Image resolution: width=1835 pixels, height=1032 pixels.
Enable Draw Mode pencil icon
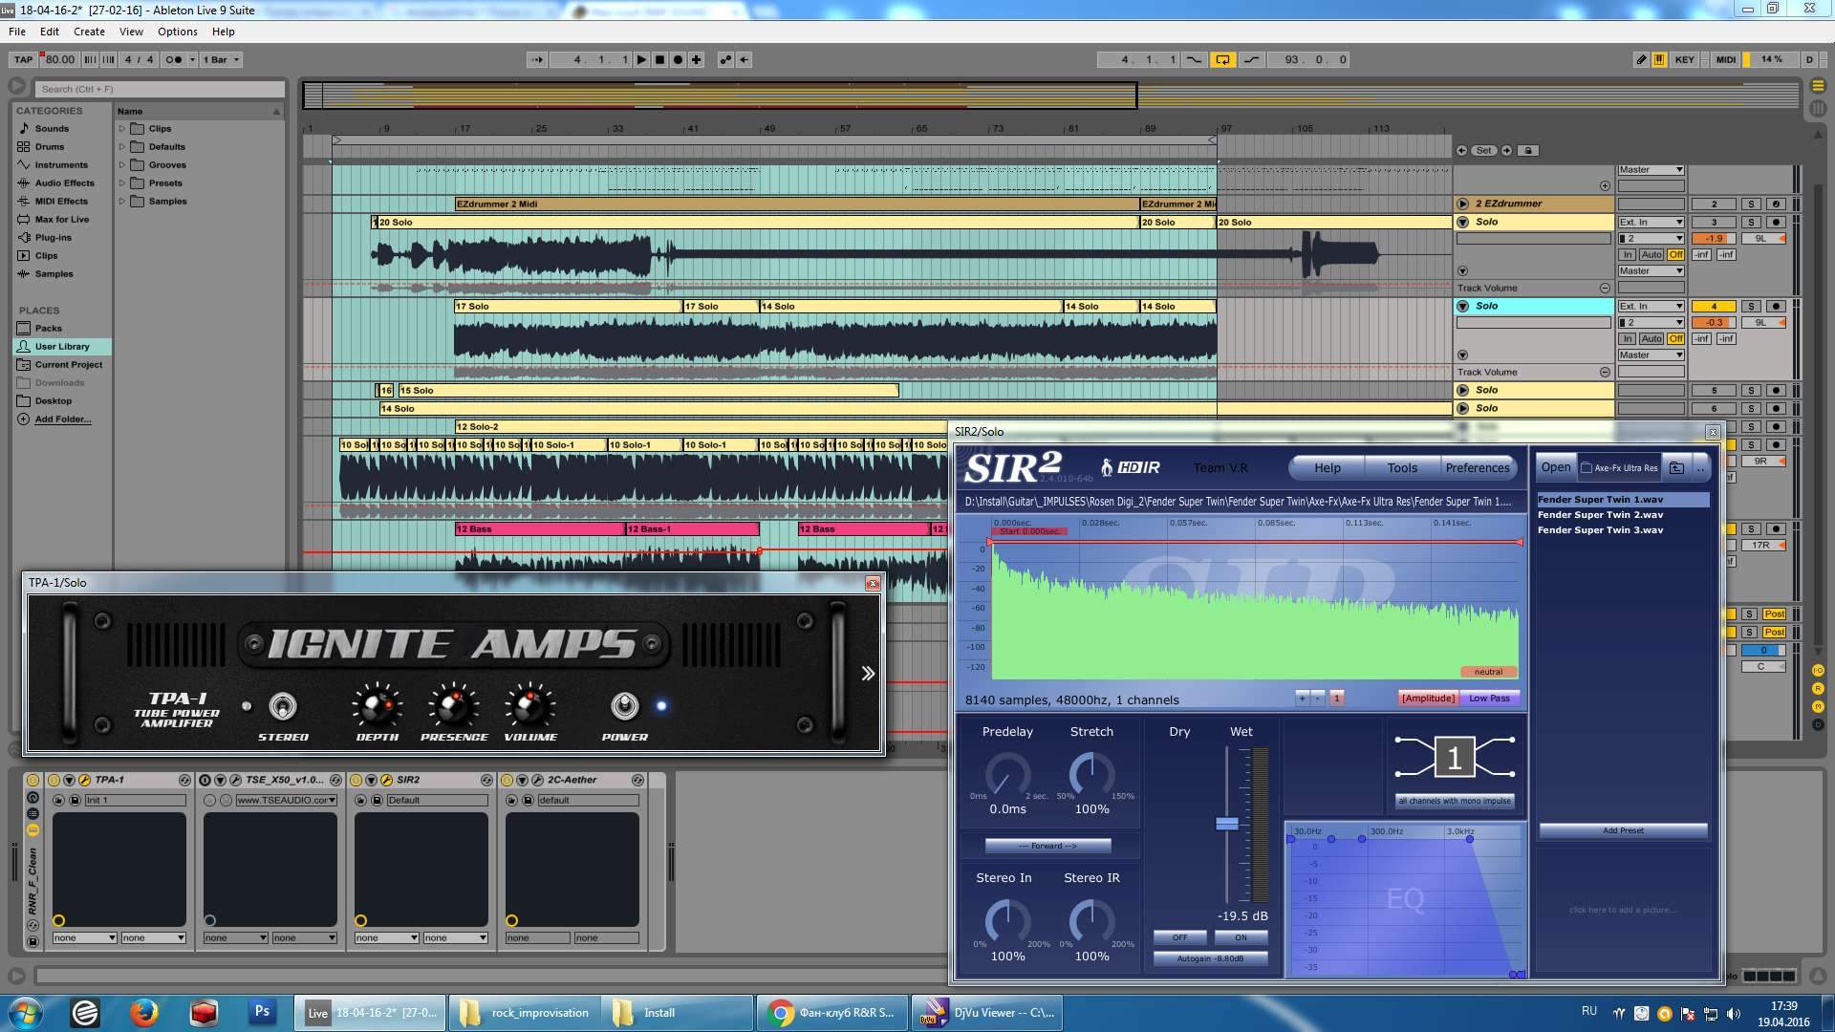[x=1641, y=59]
